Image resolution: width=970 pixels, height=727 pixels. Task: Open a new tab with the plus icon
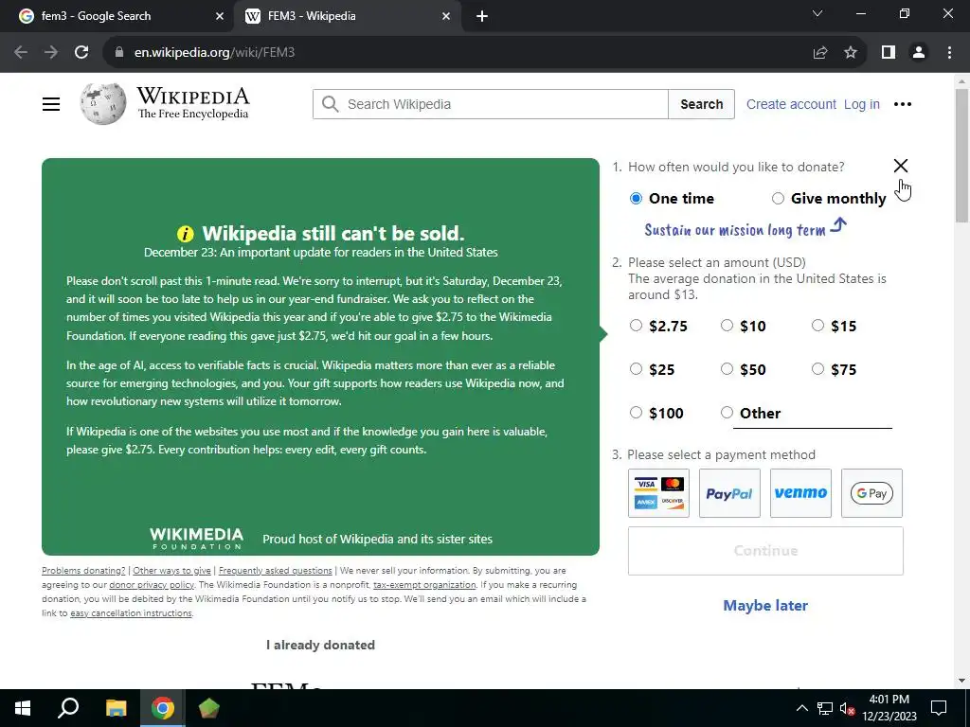point(482,16)
